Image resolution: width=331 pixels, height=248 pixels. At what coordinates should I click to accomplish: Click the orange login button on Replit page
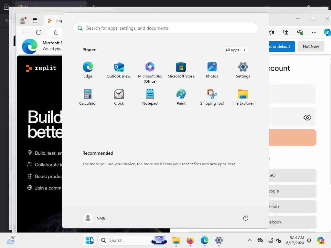click(293, 138)
